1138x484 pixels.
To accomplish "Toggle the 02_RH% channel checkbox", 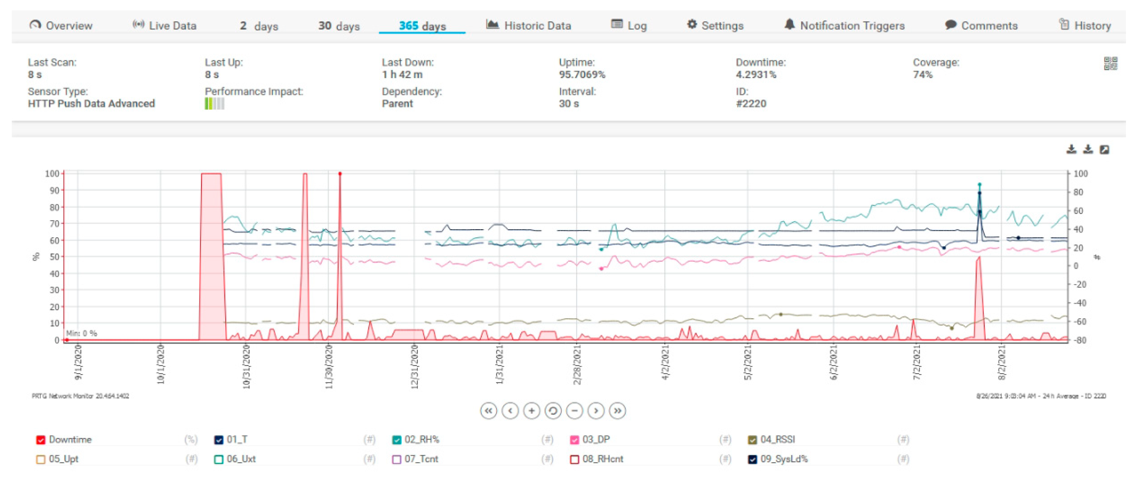I will point(396,440).
